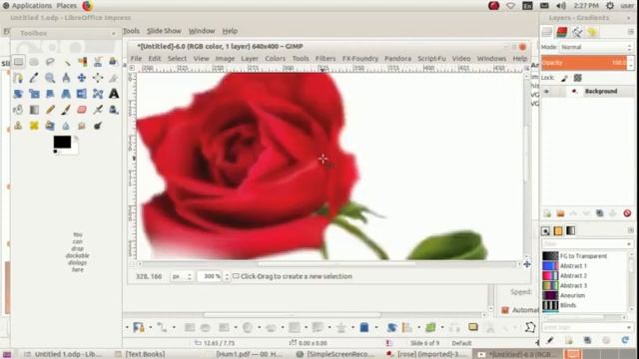Open the layer Mode dropdown

[x=596, y=47]
